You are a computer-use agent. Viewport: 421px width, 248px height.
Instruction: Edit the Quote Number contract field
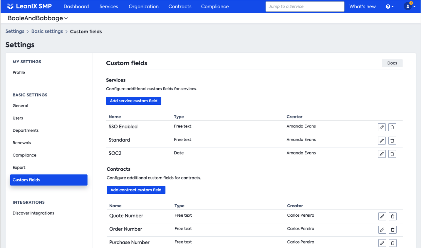coord(382,216)
